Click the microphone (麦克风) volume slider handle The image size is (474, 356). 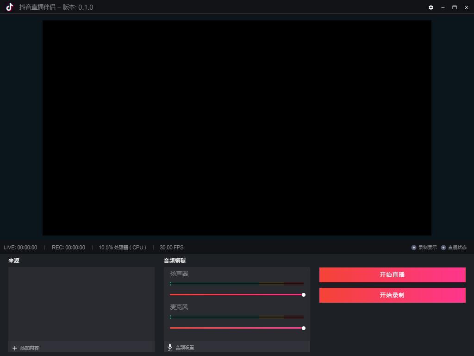tap(304, 328)
